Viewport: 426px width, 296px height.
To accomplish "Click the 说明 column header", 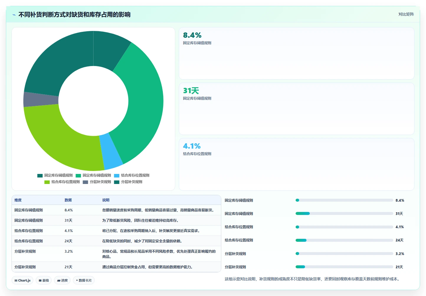I will [x=106, y=200].
